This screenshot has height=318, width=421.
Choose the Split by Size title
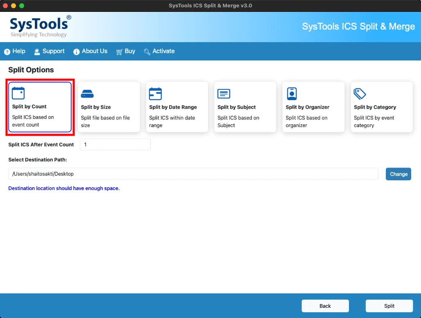[x=96, y=107]
